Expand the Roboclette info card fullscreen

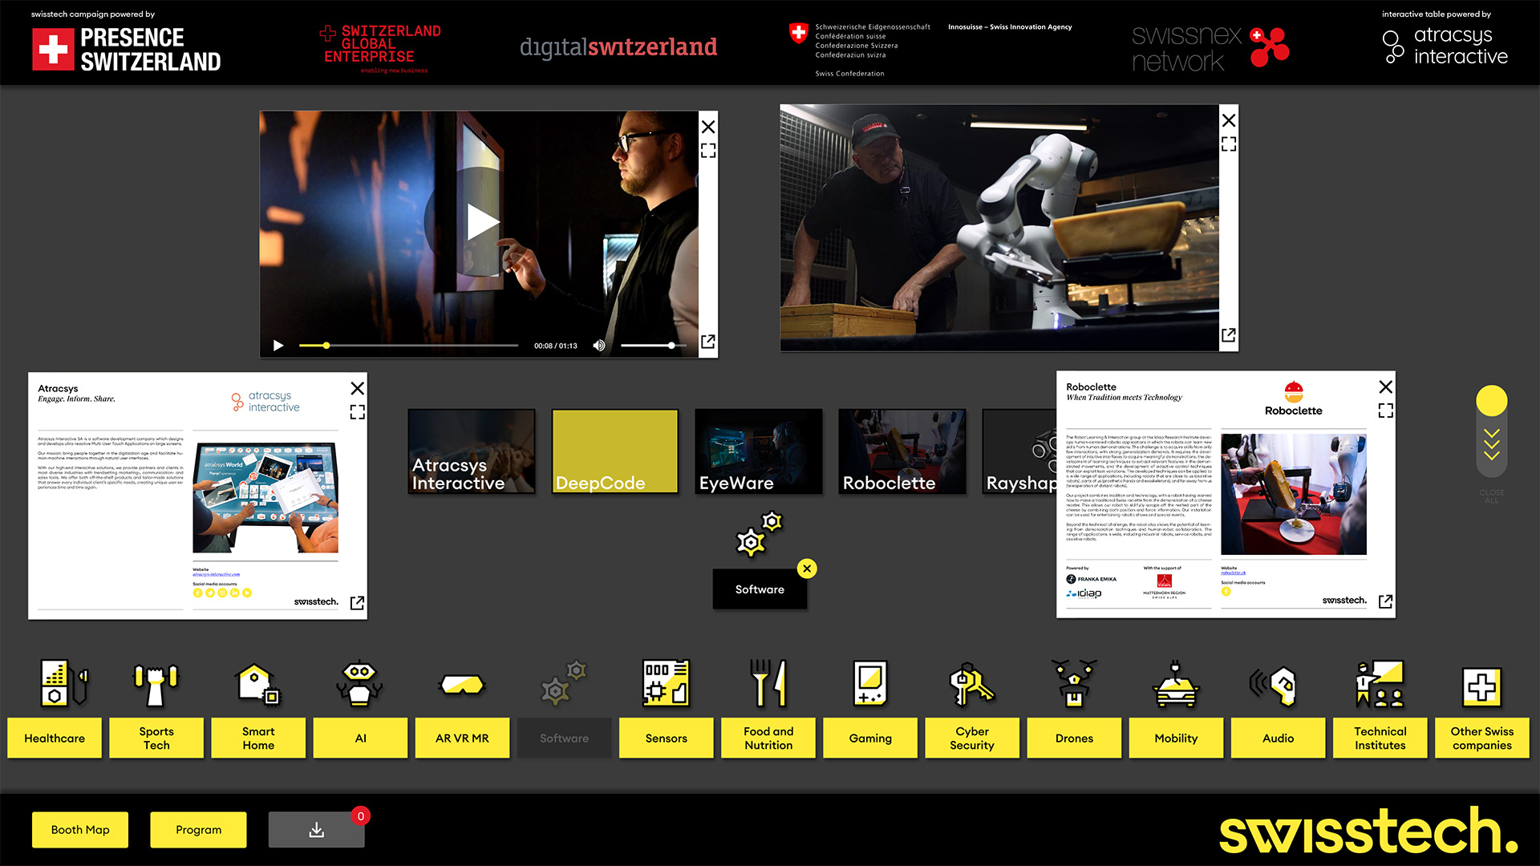click(x=1385, y=411)
